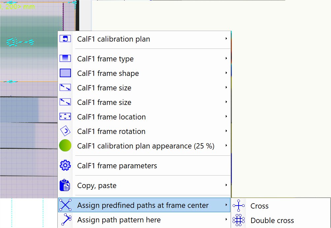The image size is (331, 228).
Task: Click the clipboard Copy, paste icon
Action: tap(65, 185)
